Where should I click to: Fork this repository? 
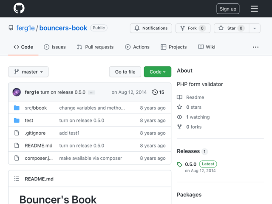click(193, 28)
